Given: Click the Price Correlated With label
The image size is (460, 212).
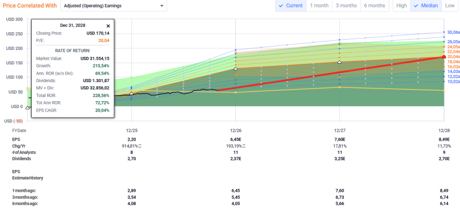Looking at the screenshot, I should (x=30, y=6).
